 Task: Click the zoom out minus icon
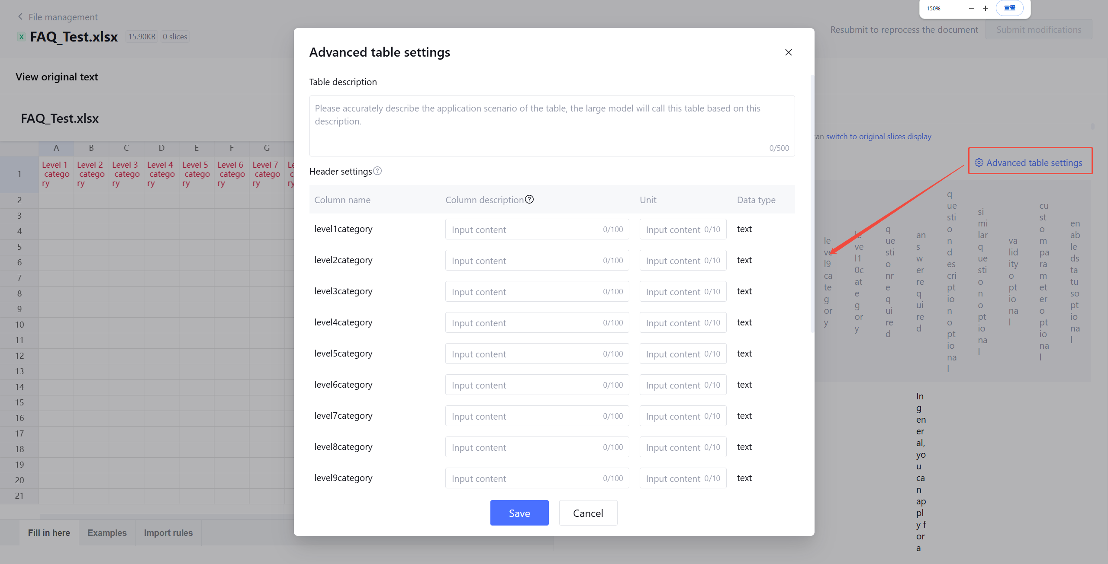point(971,8)
